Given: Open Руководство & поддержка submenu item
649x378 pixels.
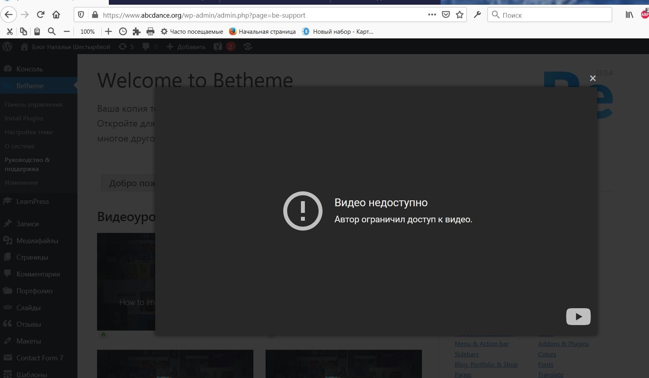Looking at the screenshot, I should pos(27,164).
